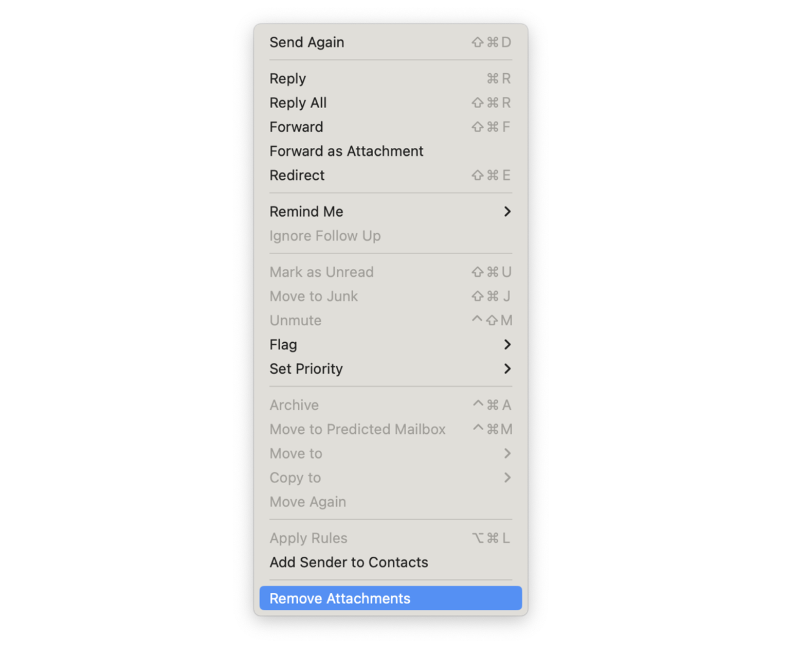This screenshot has height=657, width=786.
Task: Select Forward as Attachment
Action: (346, 151)
